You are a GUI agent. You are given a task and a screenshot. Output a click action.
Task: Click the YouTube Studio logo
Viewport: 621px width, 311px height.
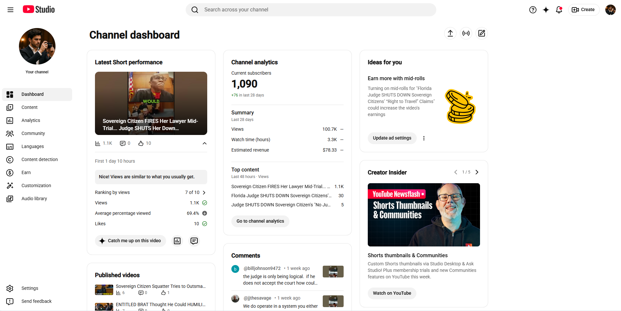coord(39,9)
